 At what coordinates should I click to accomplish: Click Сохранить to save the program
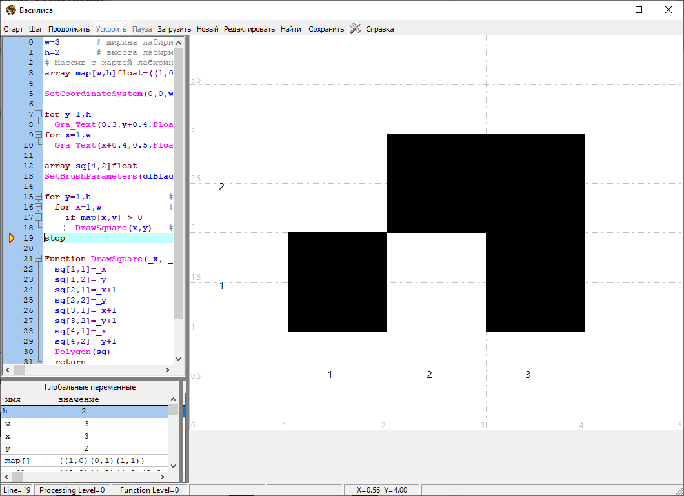326,29
